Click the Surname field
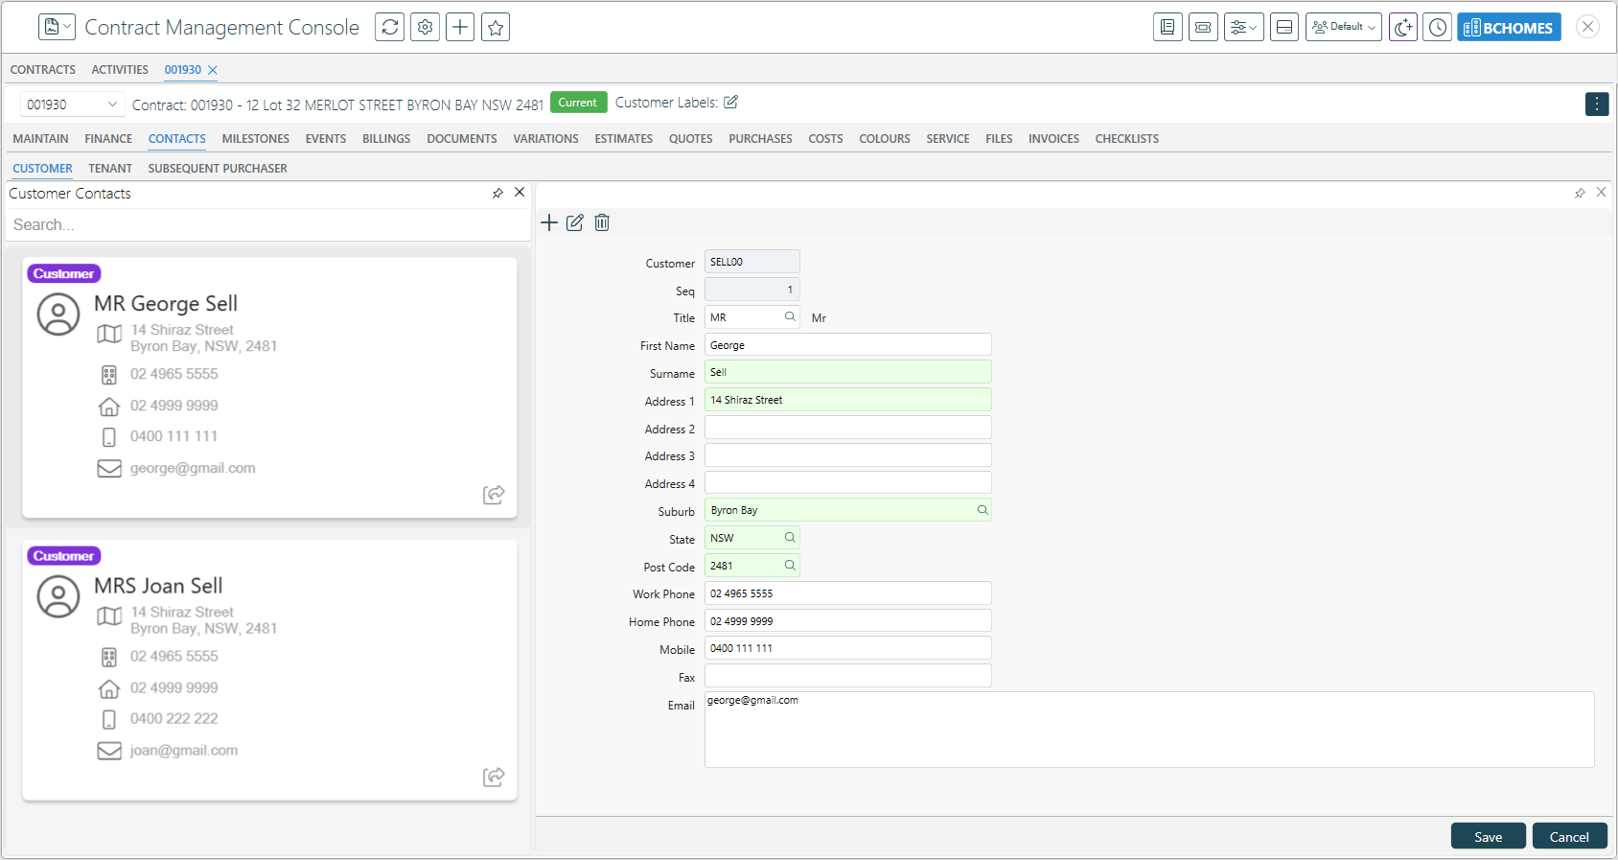 click(x=848, y=372)
